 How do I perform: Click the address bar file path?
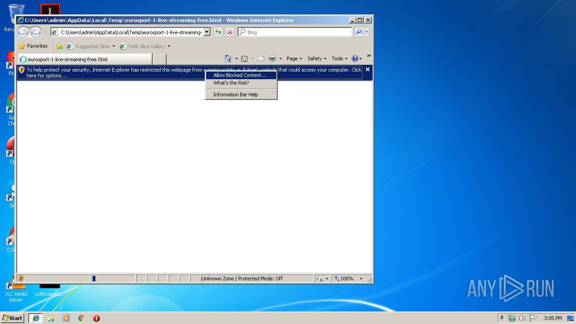pos(131,32)
